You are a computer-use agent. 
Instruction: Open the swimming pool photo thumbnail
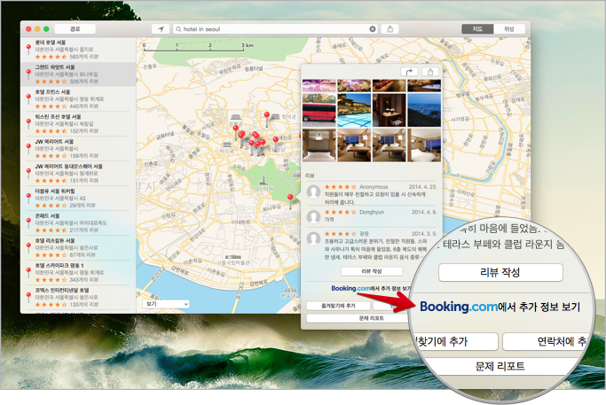(354, 110)
